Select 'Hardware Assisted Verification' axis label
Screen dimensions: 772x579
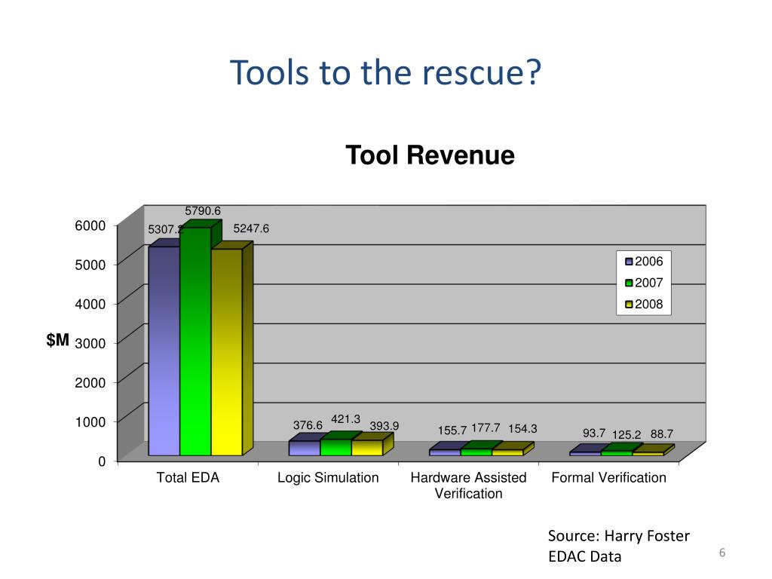pos(468,486)
